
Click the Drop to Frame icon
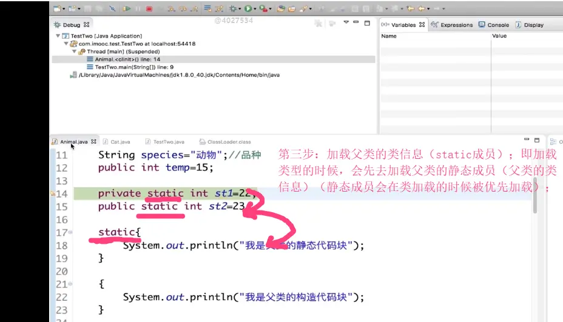pos(207,8)
